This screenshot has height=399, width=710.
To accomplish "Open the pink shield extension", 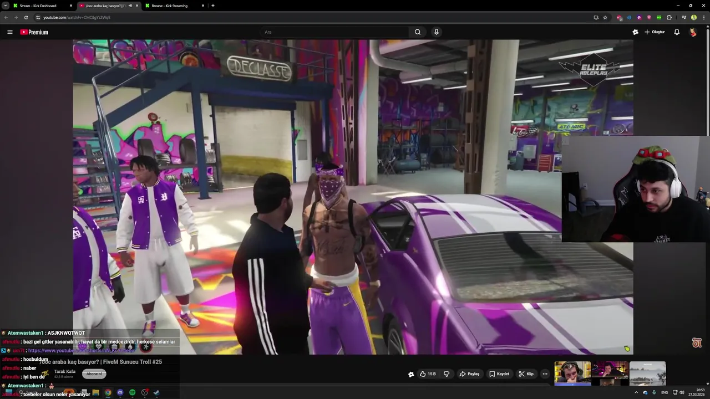I will (x=649, y=18).
